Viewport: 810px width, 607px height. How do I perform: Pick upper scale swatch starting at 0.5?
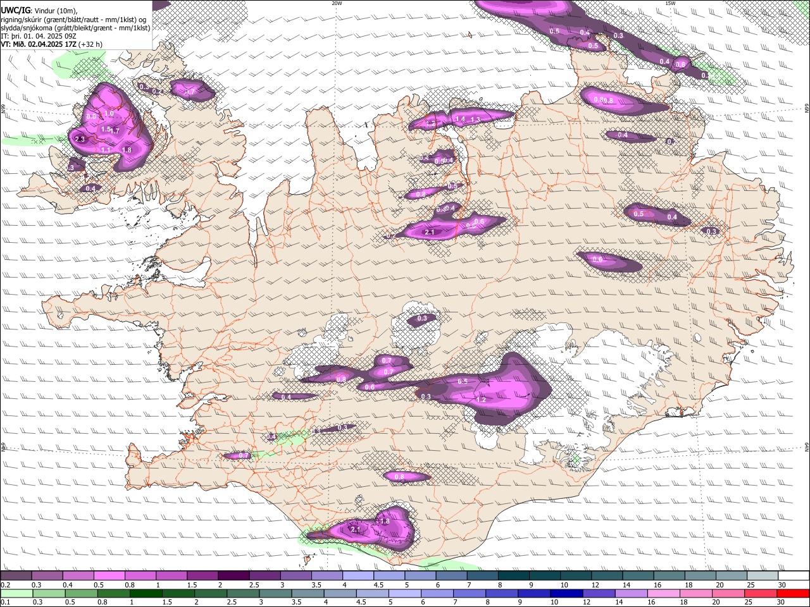tap(109, 575)
